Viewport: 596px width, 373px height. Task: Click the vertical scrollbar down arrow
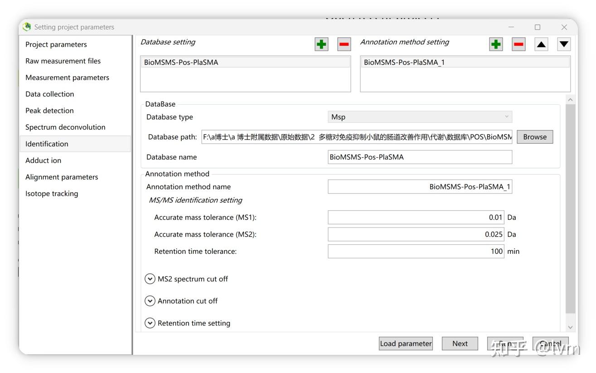pyautogui.click(x=570, y=327)
